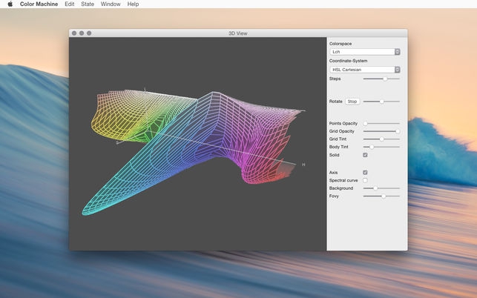Screen dimensions: 477x298
Task: Expand the Colorspace Lch dropdown
Action: pyautogui.click(x=364, y=52)
